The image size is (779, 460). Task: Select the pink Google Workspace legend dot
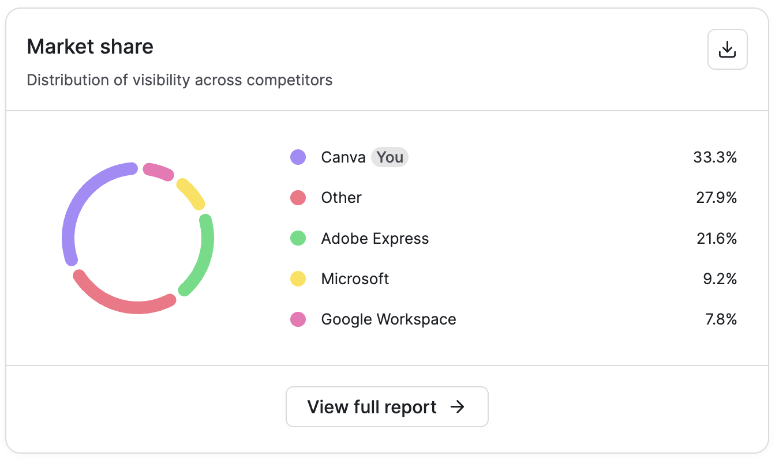[298, 319]
